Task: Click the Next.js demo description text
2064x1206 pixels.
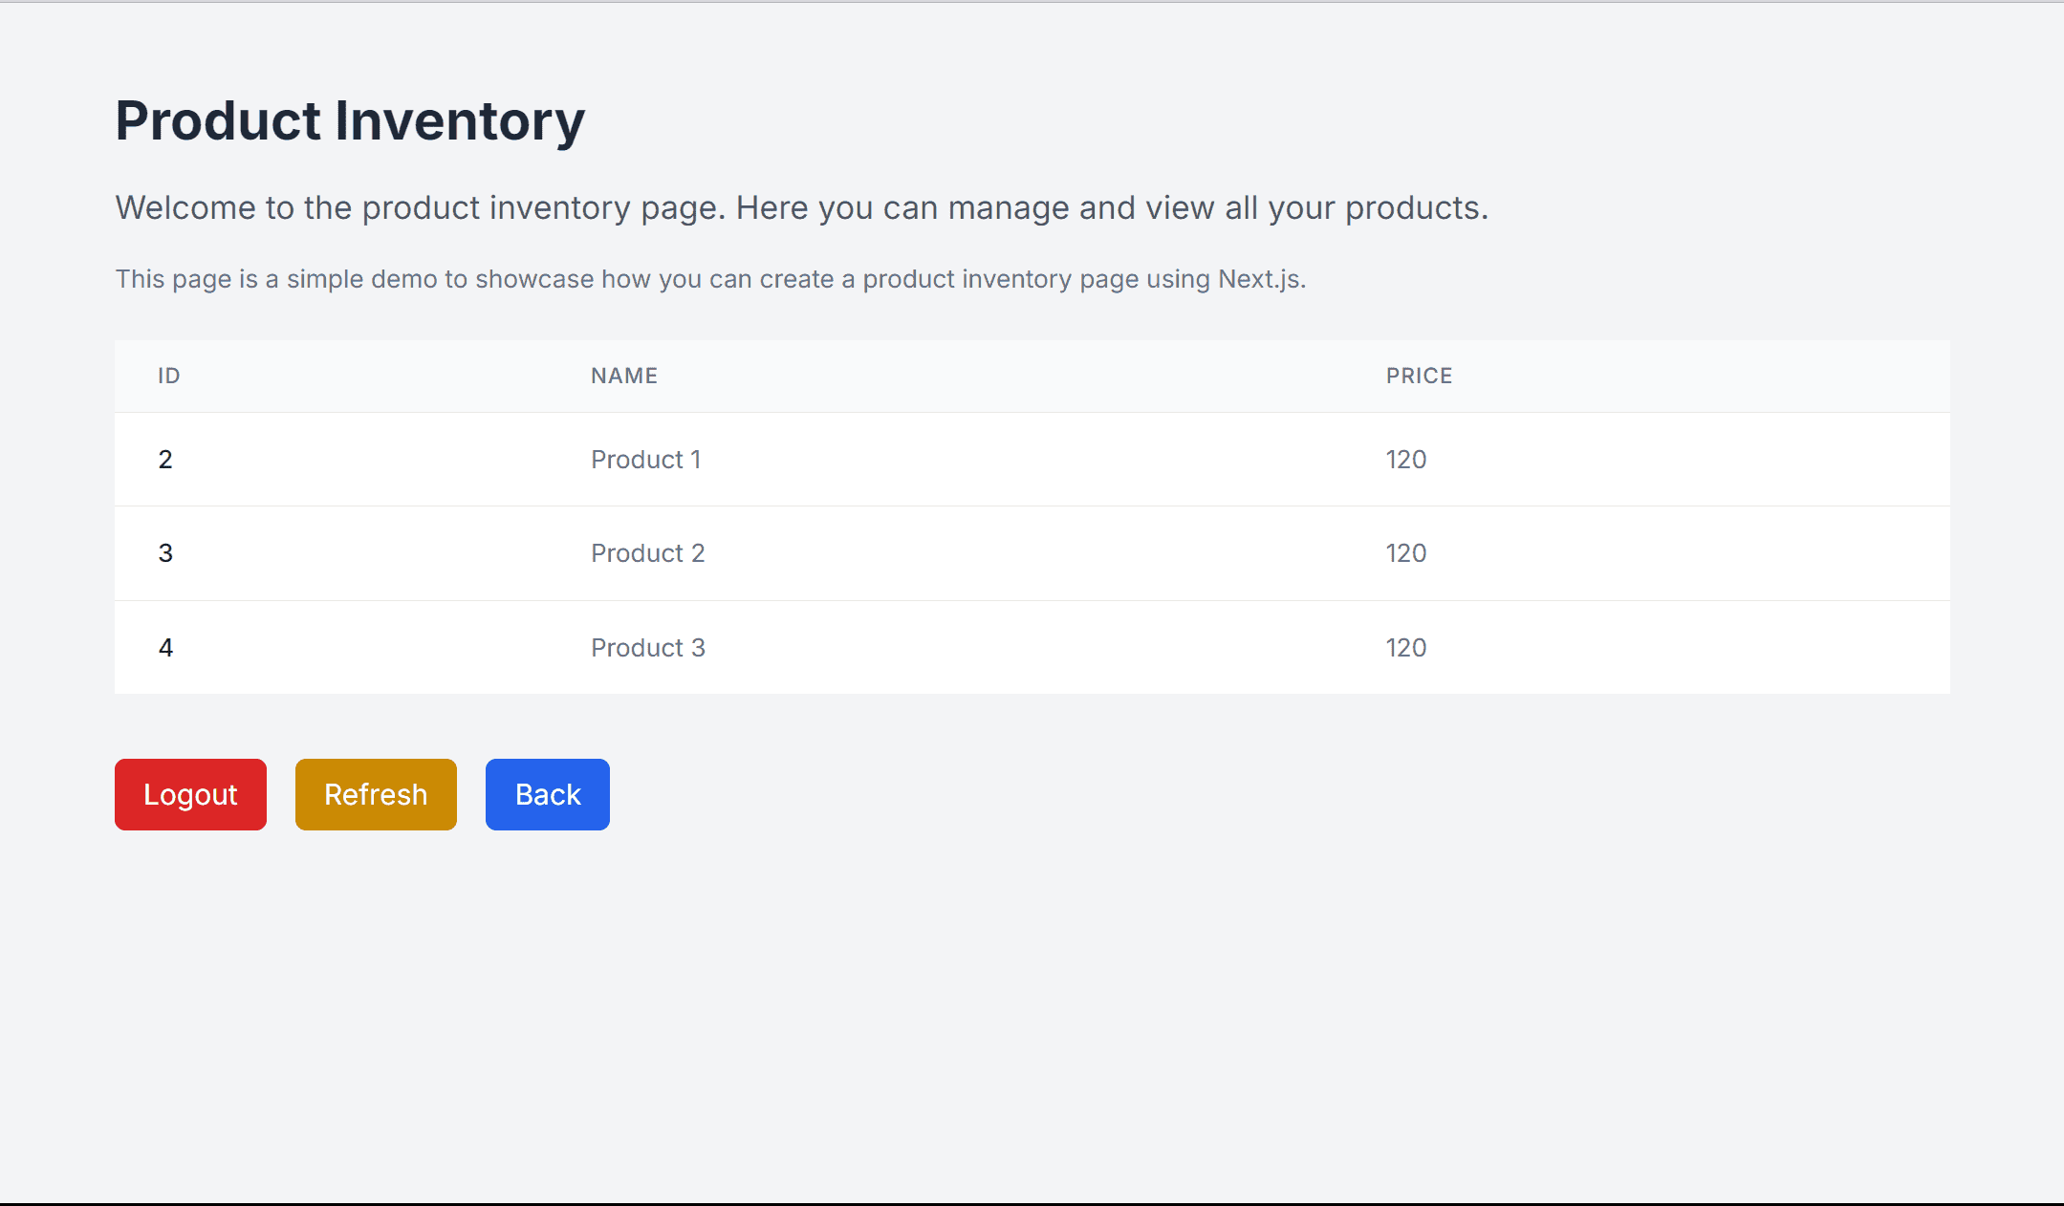Action: [x=709, y=279]
